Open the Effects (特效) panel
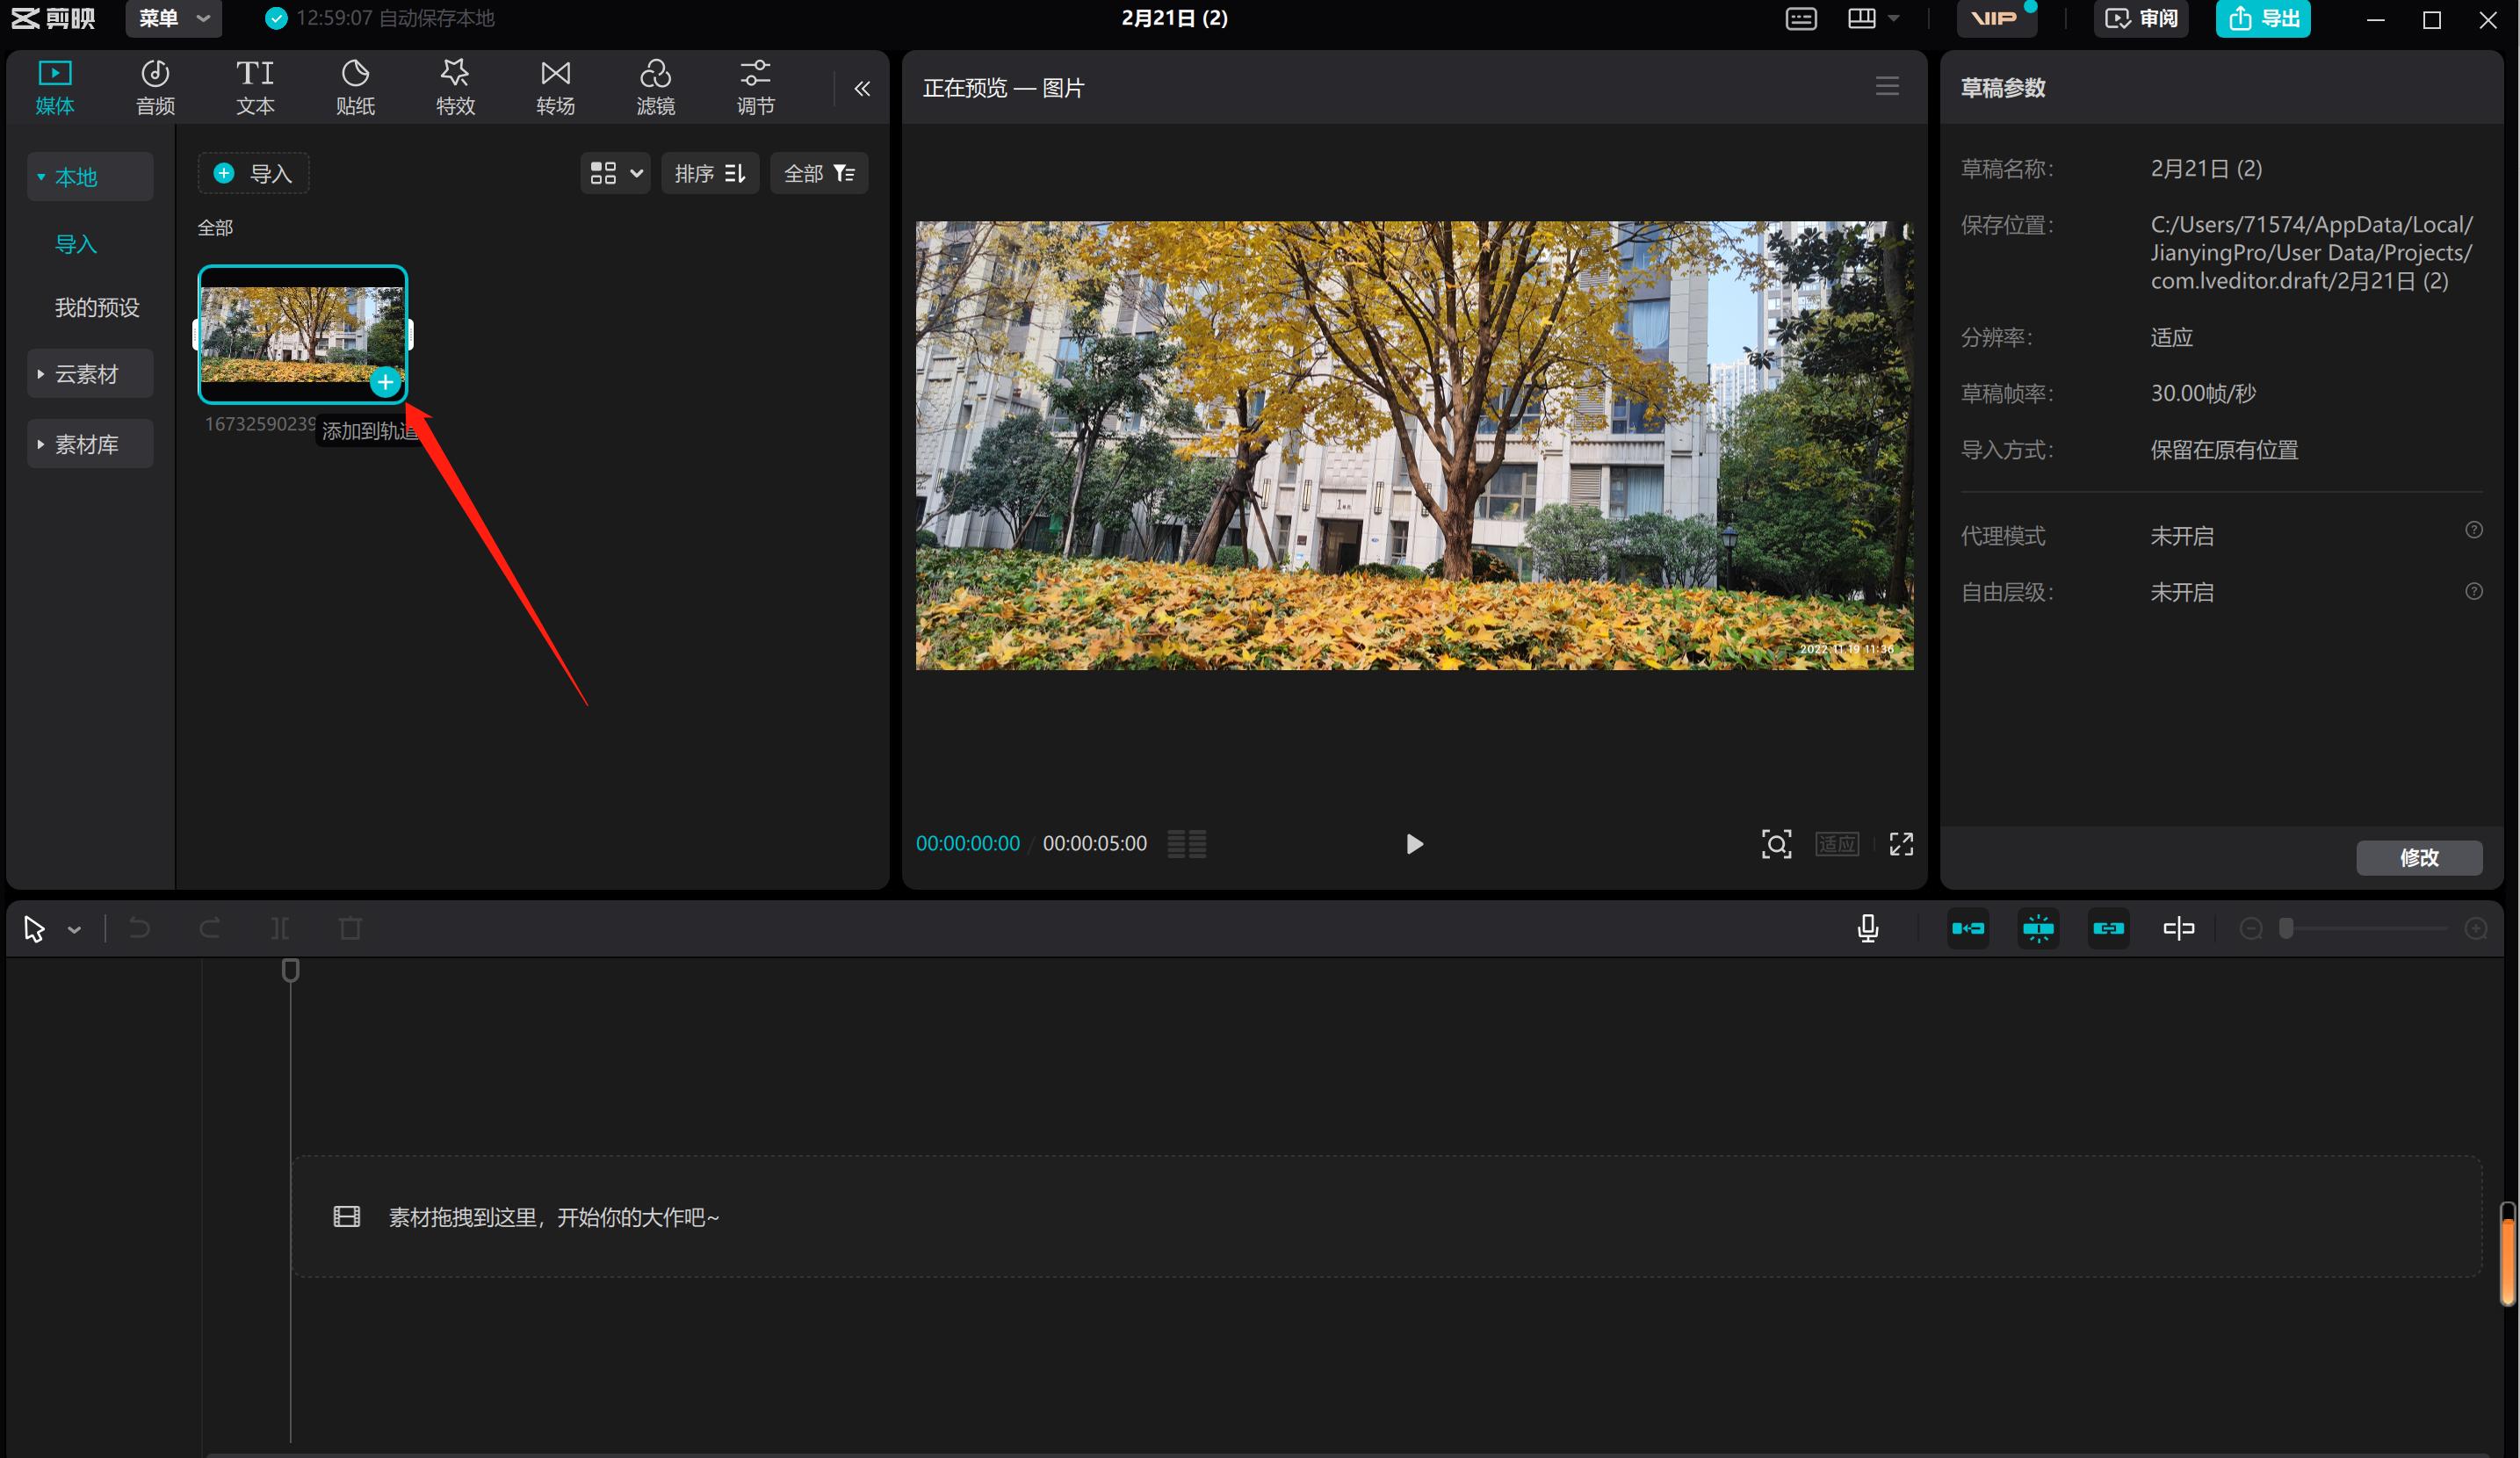This screenshot has height=1458, width=2520. tap(455, 87)
